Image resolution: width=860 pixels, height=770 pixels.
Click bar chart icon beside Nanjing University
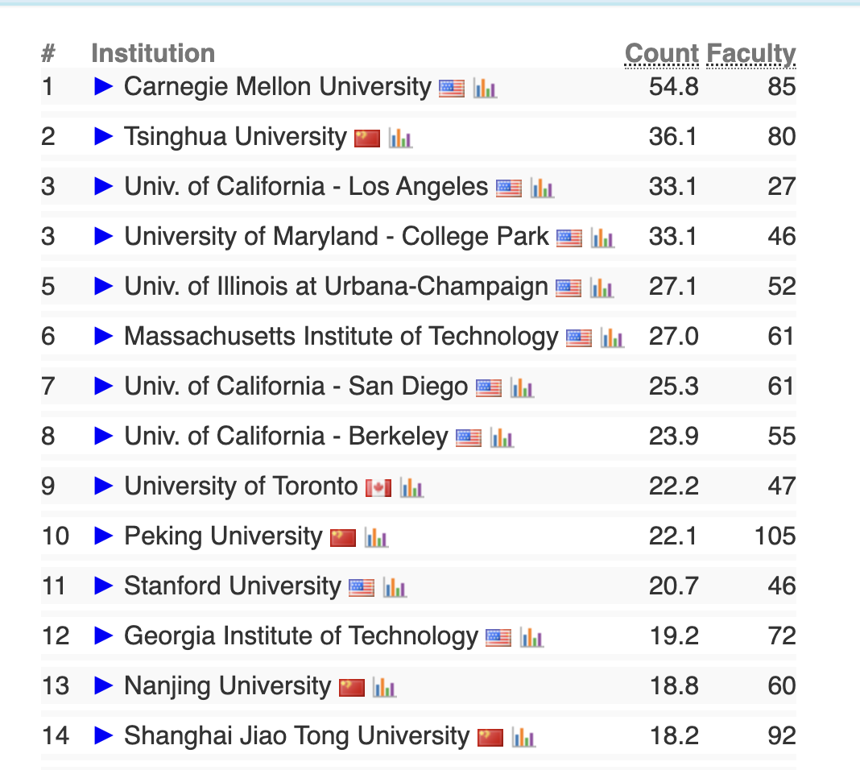[384, 687]
